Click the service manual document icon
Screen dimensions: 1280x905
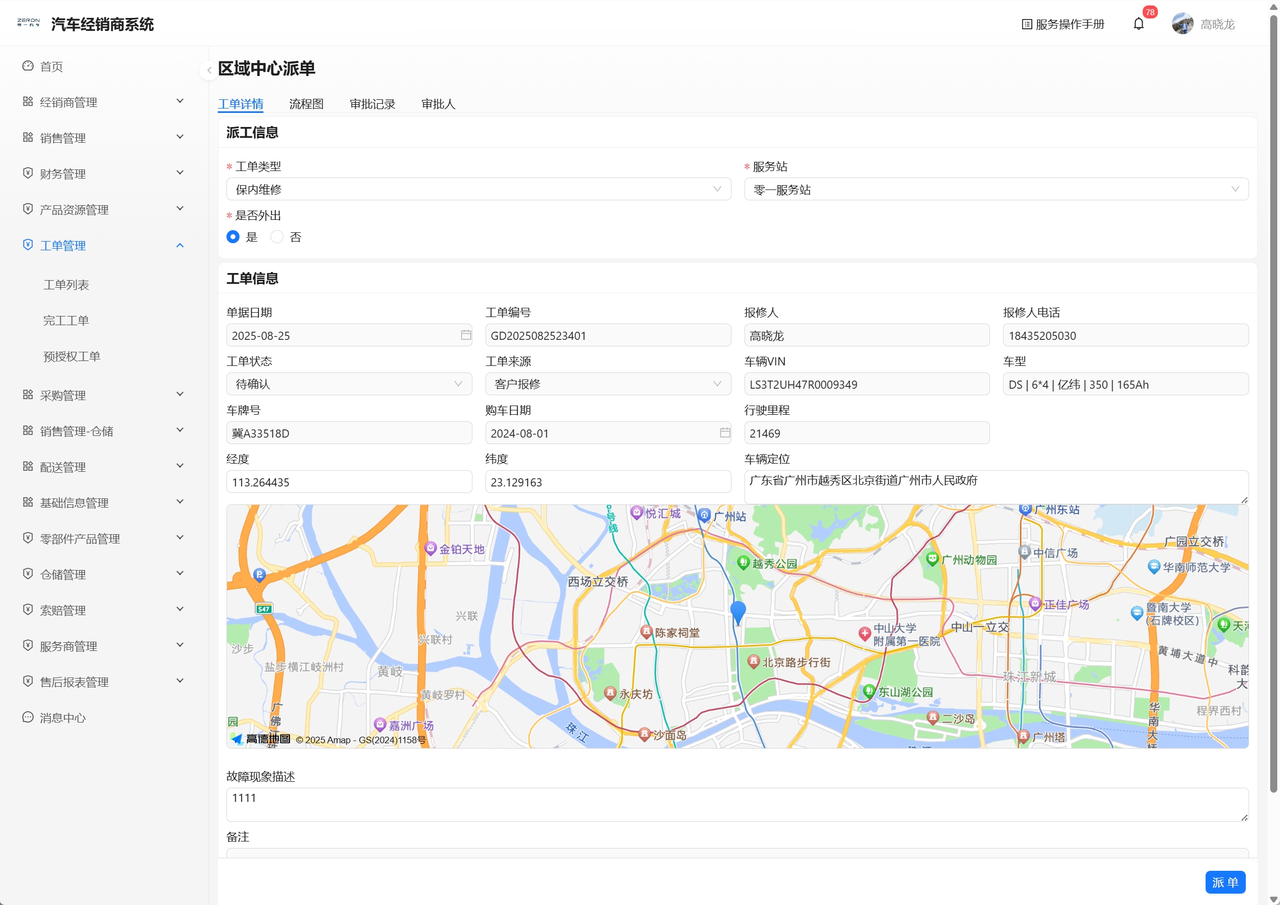(1026, 24)
